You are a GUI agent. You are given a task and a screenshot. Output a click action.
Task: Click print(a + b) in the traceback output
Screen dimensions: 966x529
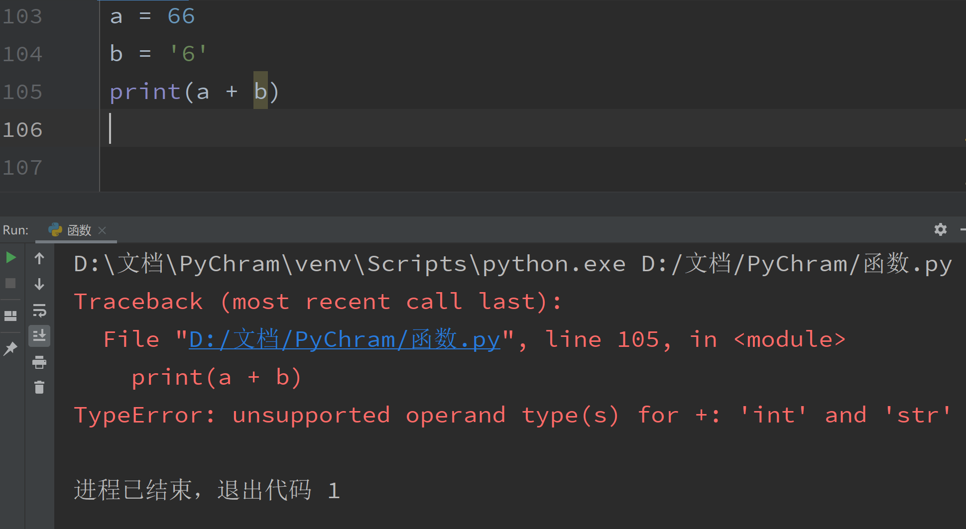[216, 377]
